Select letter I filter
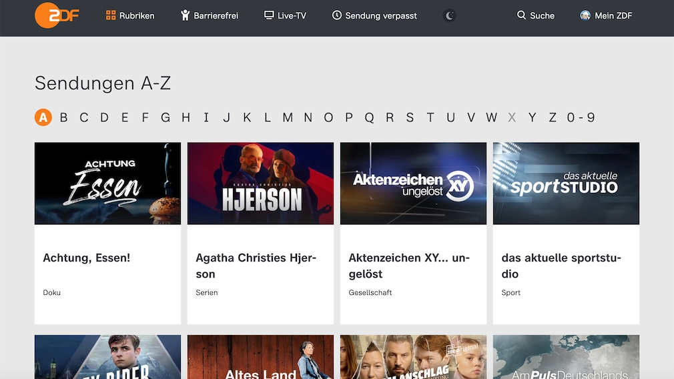Image resolution: width=674 pixels, height=379 pixels. tap(206, 117)
